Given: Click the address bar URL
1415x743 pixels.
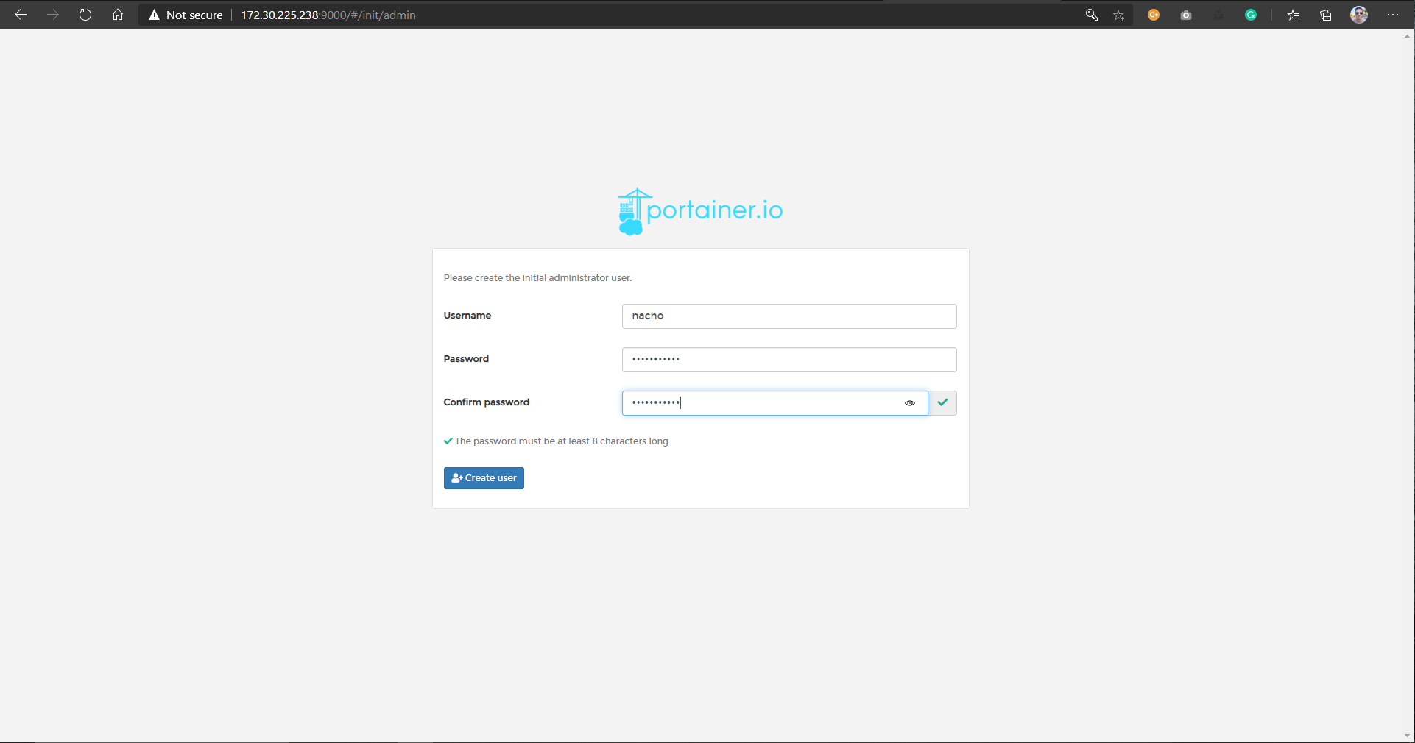Looking at the screenshot, I should [328, 15].
